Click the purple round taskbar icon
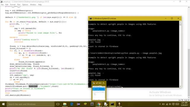 tap(78, 104)
